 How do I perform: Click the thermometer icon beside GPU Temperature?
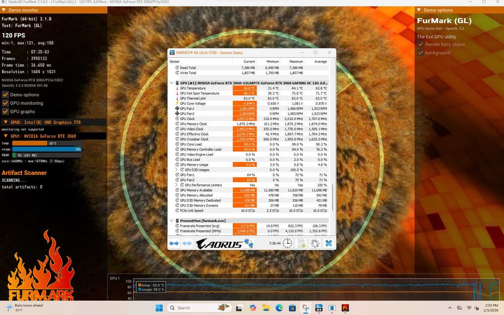coord(177,88)
